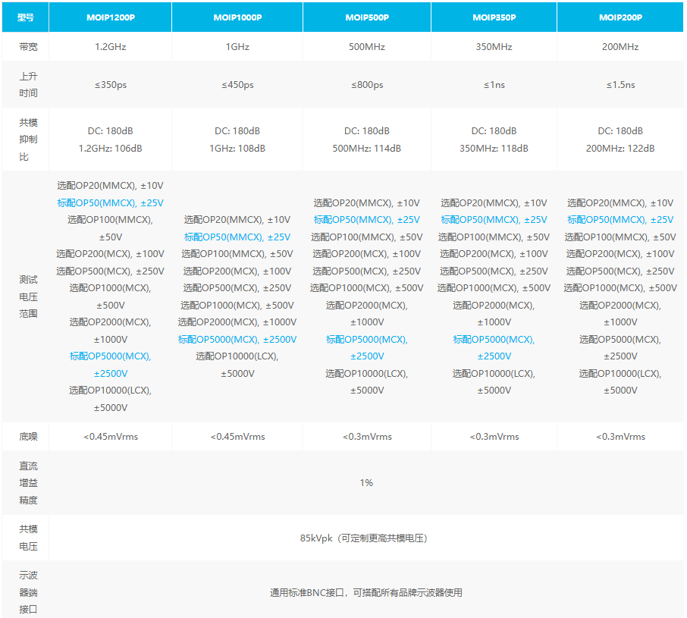Select the ≤1.5ns rise time cell
Screen dimensions: 687x618
(x=620, y=85)
